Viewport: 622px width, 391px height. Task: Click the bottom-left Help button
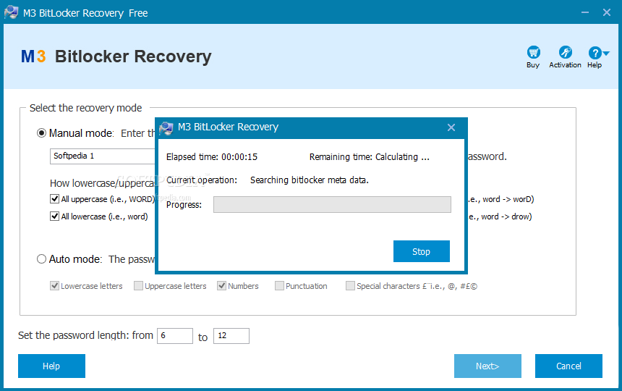coord(51,366)
